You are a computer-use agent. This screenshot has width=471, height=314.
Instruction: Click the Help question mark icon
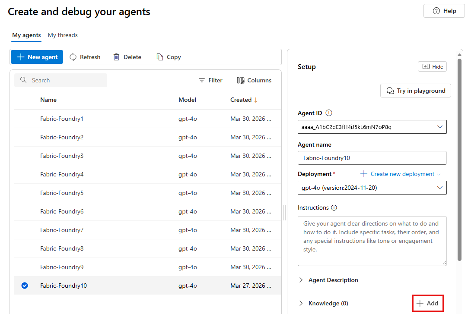(436, 11)
